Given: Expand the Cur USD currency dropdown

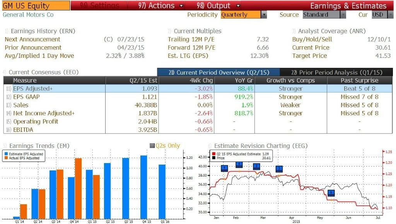Looking at the screenshot, I should coord(391,15).
